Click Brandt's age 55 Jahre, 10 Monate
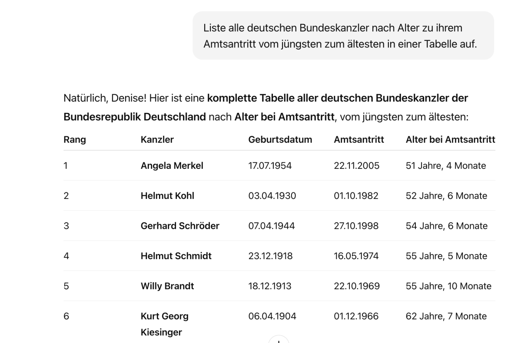 [x=448, y=286]
